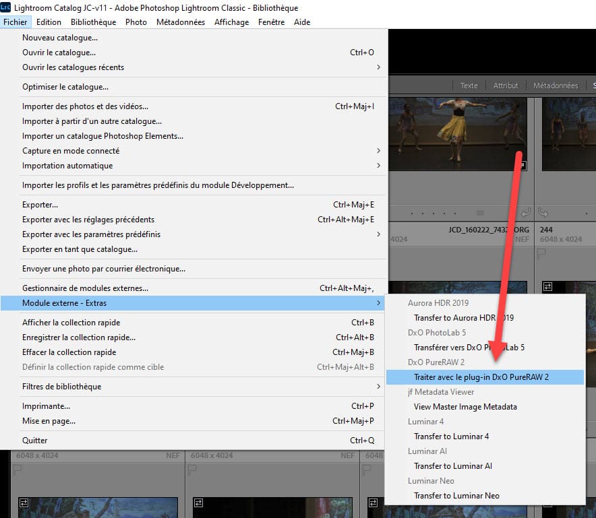Open the Photo menu
596x518 pixels.
136,22
